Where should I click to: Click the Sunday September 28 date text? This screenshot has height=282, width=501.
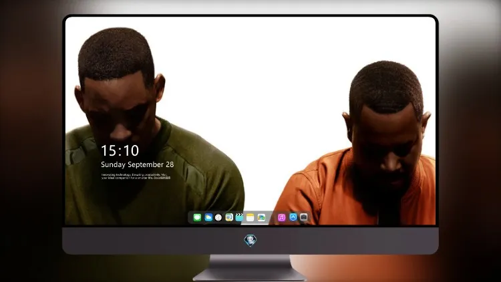point(138,164)
